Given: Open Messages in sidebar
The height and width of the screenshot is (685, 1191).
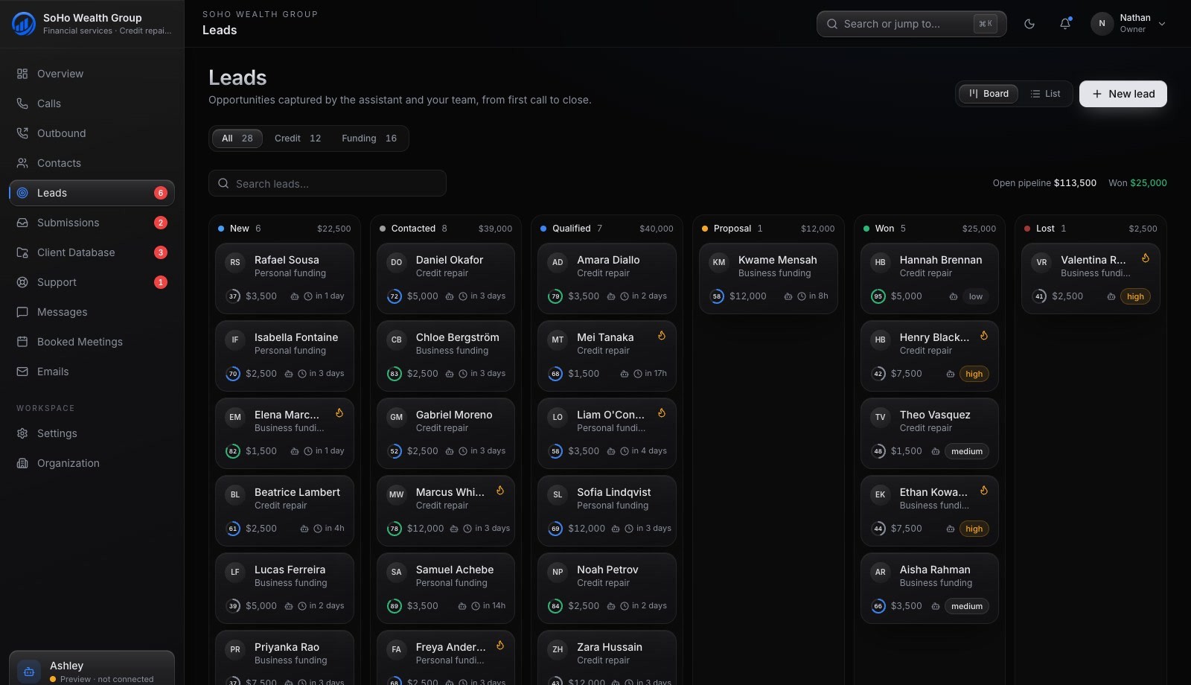Looking at the screenshot, I should coord(92,312).
